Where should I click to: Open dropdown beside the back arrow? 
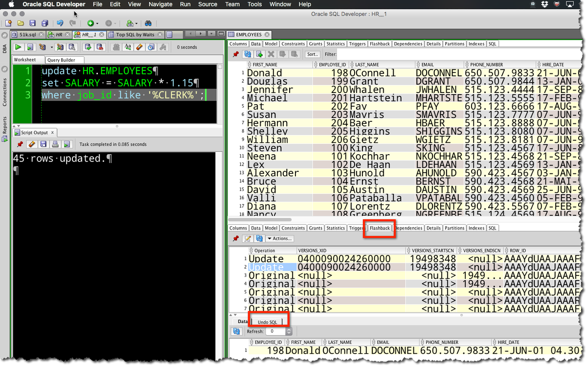[97, 23]
